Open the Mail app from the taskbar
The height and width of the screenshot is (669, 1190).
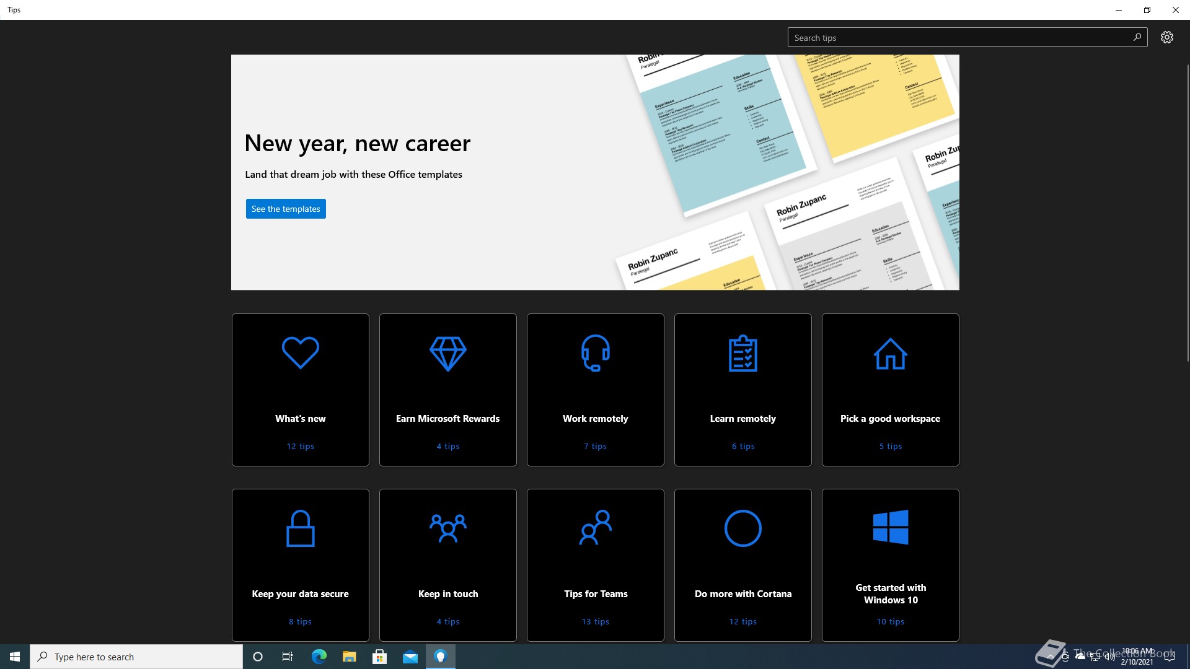coord(410,657)
